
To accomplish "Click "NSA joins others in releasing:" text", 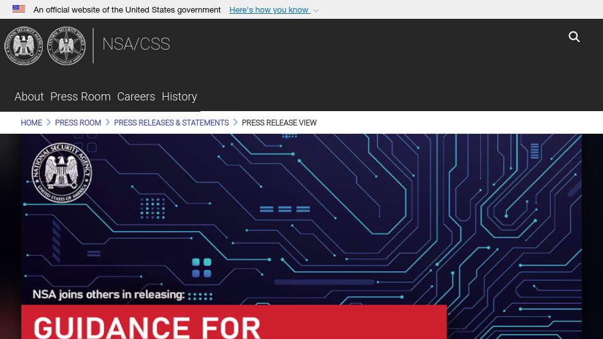I will point(109,294).
